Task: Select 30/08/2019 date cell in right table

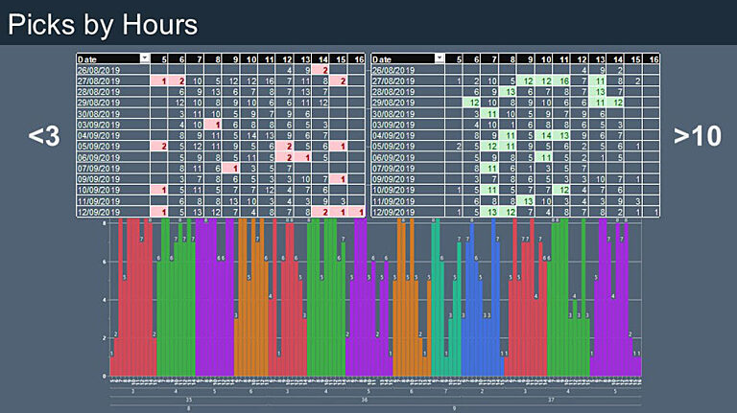Action: (x=403, y=113)
